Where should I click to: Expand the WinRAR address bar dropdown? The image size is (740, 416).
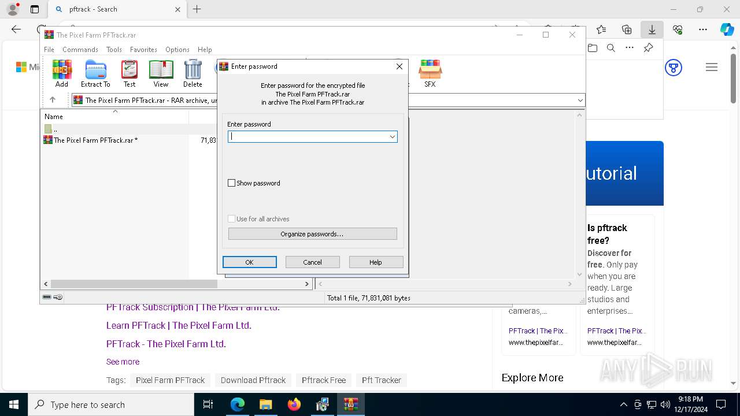point(580,101)
